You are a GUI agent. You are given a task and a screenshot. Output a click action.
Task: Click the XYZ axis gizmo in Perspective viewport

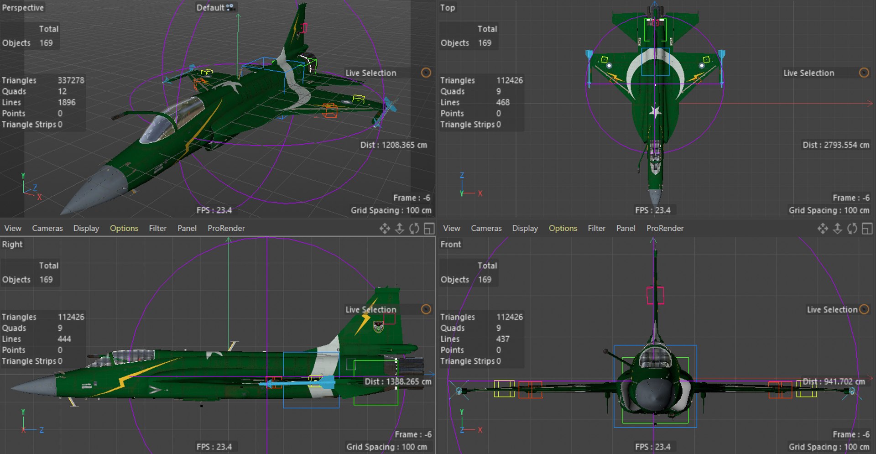31,187
